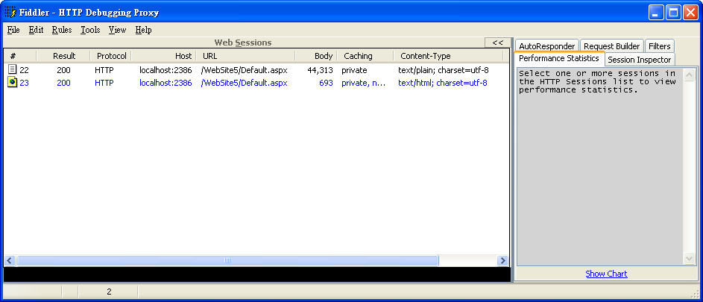Maximize the Fiddler window
The image size is (703, 302).
[673, 12]
